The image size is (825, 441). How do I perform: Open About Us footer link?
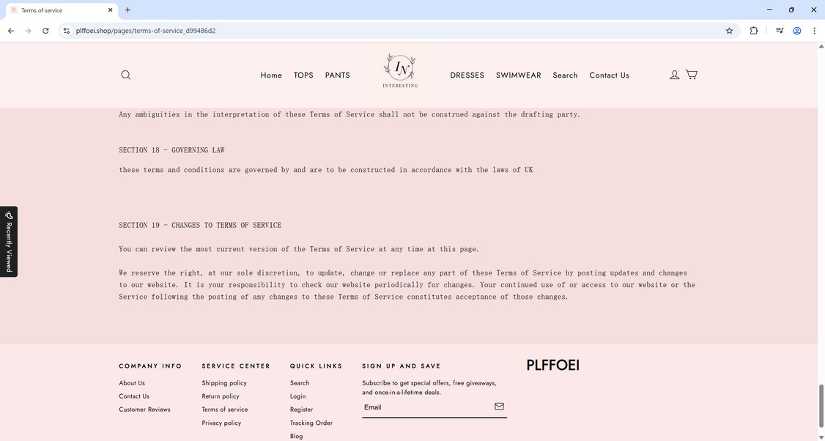point(132,383)
